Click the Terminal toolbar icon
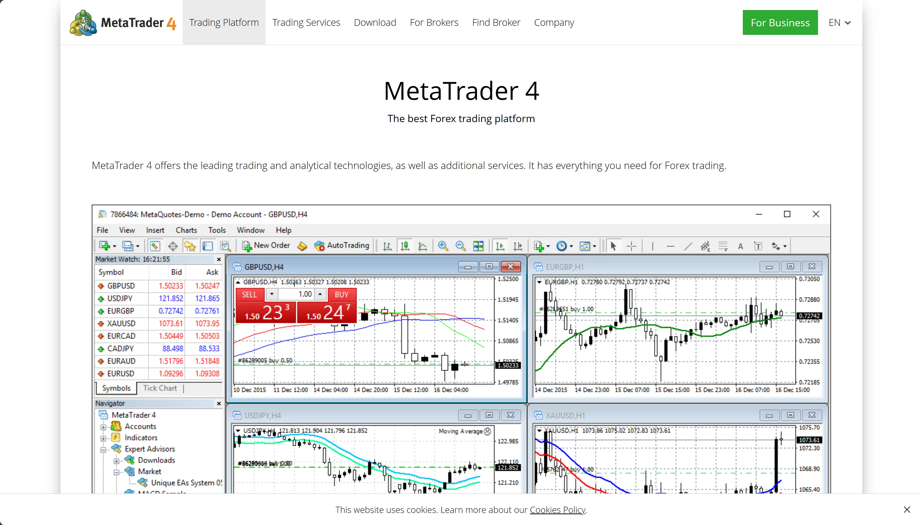Image resolution: width=920 pixels, height=525 pixels. coord(208,246)
